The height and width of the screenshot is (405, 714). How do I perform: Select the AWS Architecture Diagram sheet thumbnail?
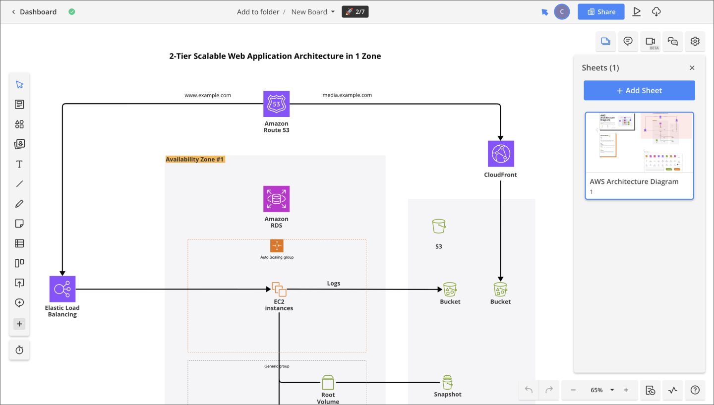click(x=639, y=156)
